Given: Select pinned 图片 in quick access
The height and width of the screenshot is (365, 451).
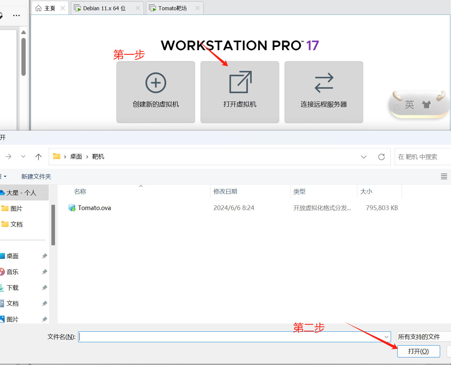Looking at the screenshot, I should (13, 319).
